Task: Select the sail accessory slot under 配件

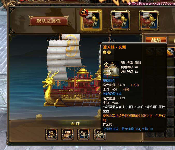Action: click(99, 134)
